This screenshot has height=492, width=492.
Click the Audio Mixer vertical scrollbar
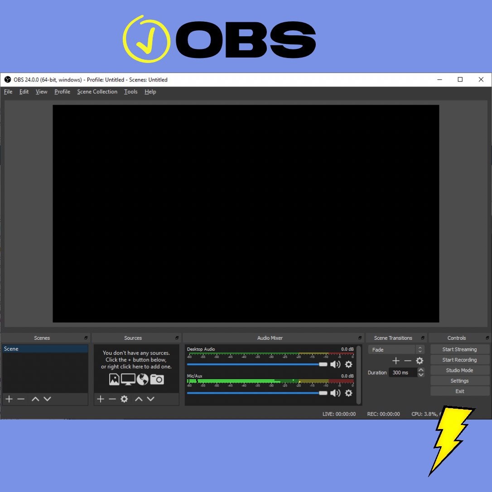click(x=359, y=375)
